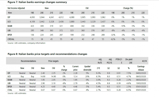
Task: Click the Figure 8 price targets title
Action: 47,54
